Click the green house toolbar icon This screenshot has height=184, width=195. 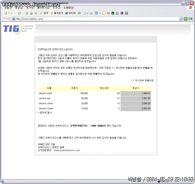(x=113, y=13)
